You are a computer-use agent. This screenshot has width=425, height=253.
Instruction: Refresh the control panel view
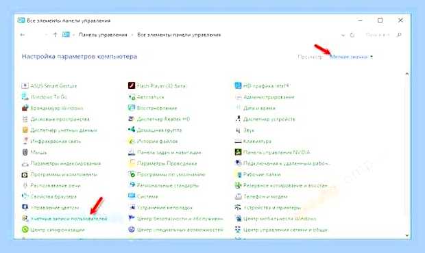coord(352,35)
